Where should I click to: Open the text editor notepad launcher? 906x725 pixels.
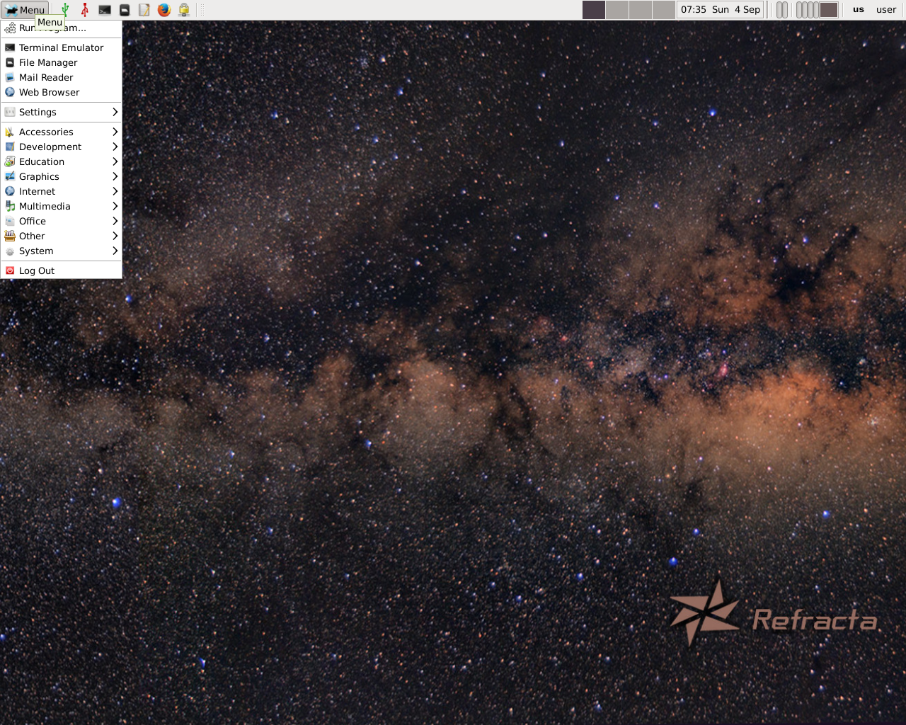pos(144,10)
